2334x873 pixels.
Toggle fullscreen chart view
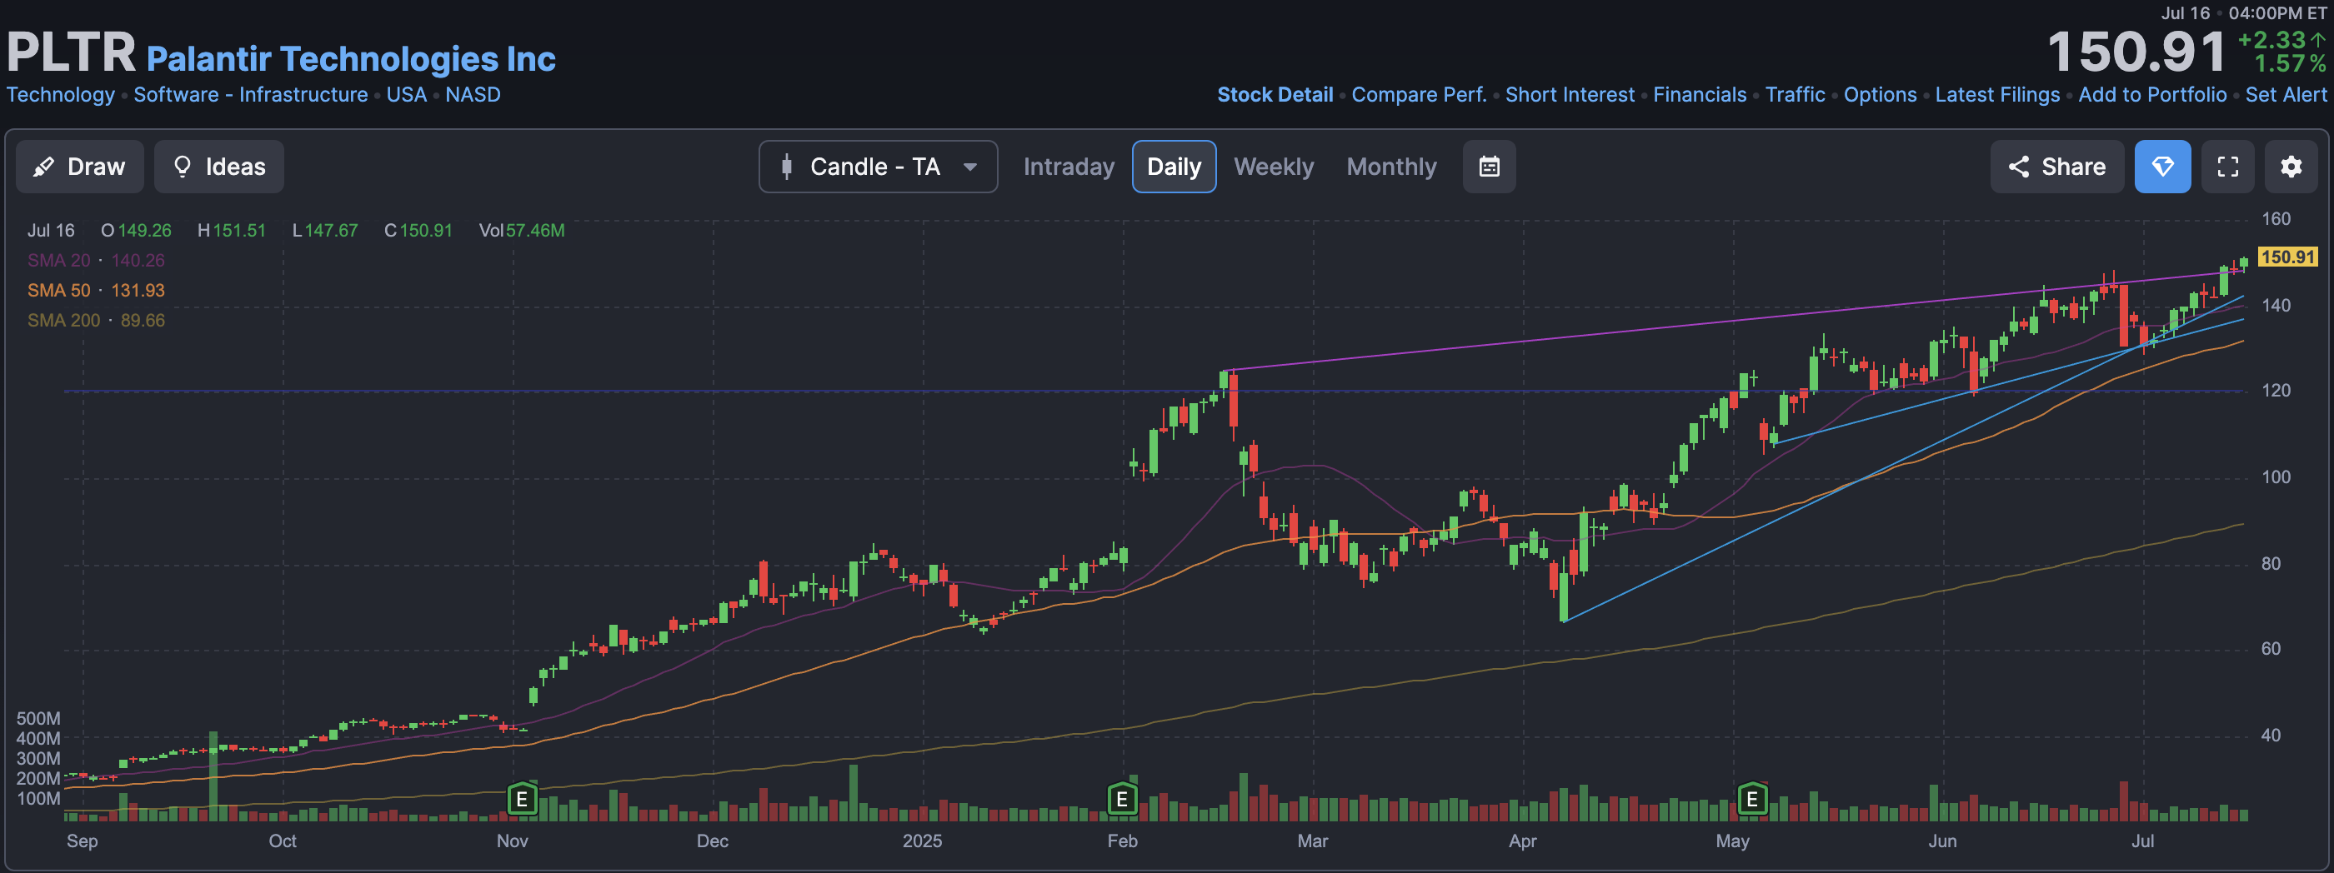pos(2227,167)
